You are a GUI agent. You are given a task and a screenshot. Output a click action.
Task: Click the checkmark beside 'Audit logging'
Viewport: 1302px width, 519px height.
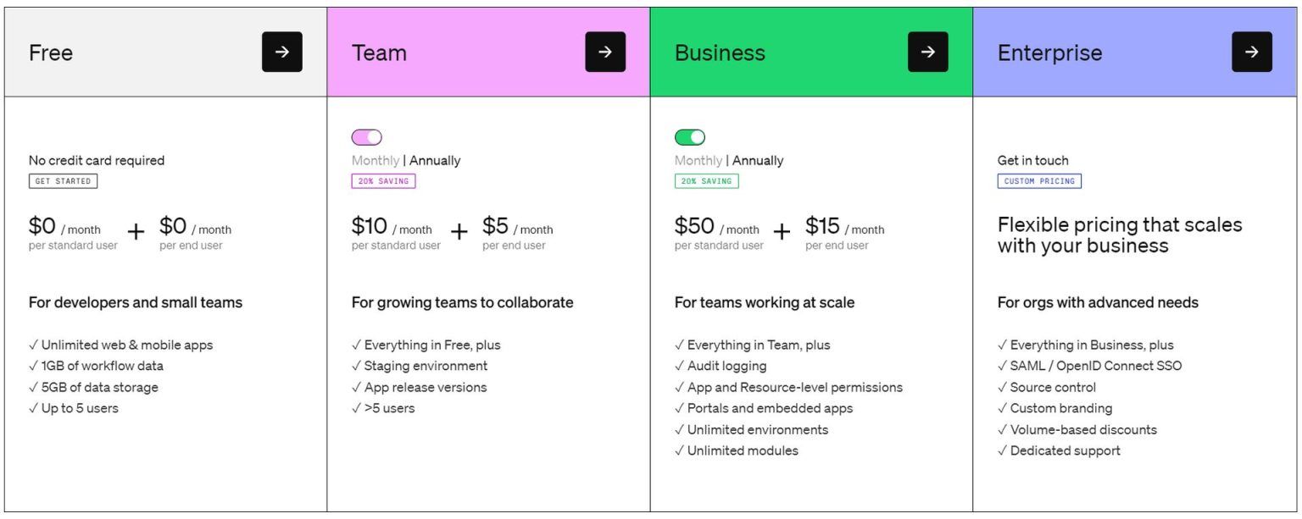(x=678, y=366)
